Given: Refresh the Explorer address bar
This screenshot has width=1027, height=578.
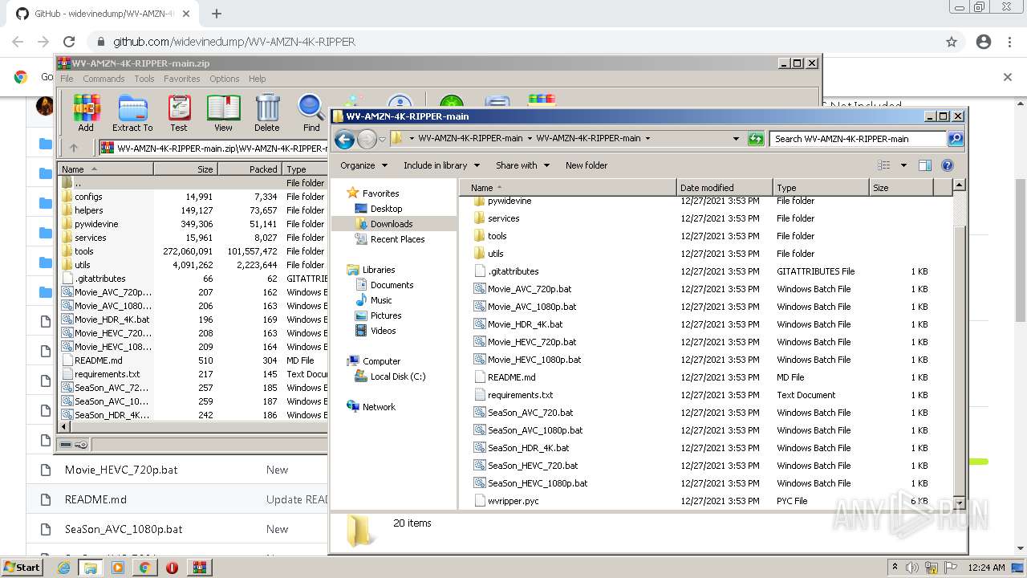Looking at the screenshot, I should click(756, 139).
